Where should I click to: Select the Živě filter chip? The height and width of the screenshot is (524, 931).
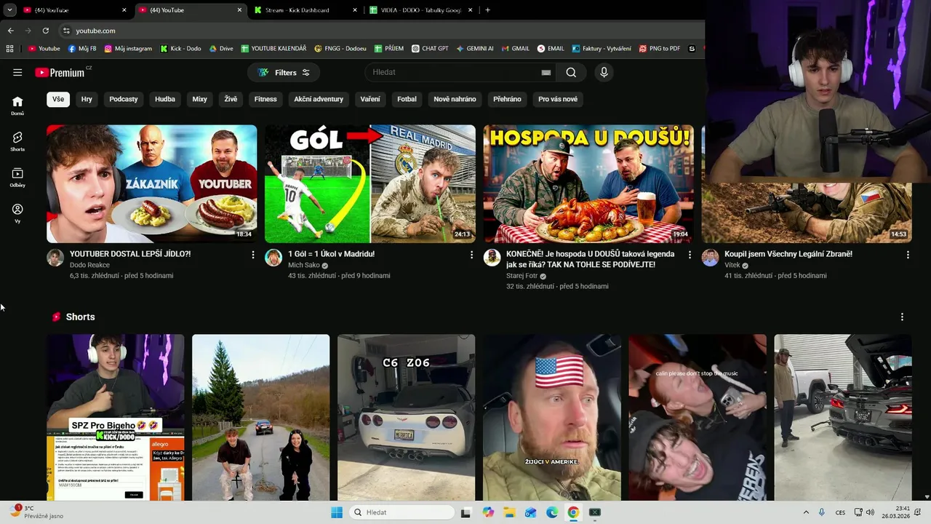point(231,99)
